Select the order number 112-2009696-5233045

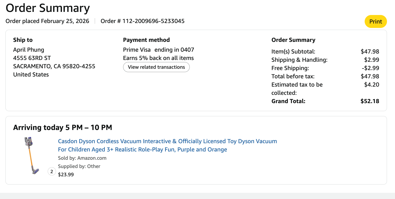coord(153,21)
